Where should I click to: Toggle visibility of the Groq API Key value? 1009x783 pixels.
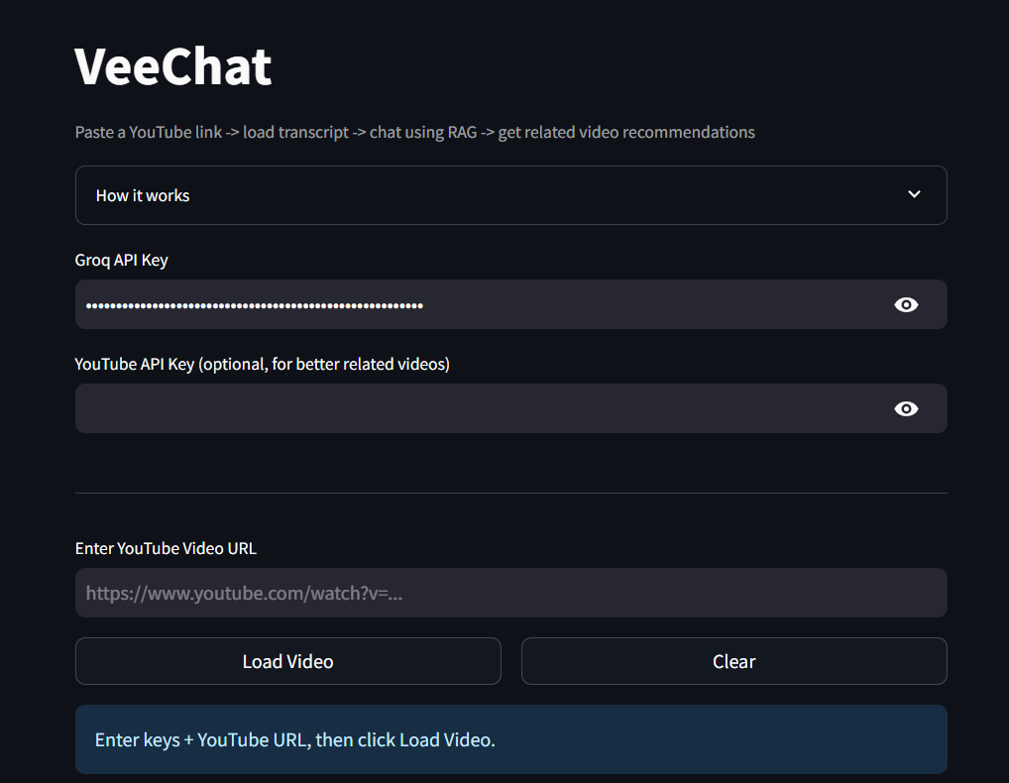[x=906, y=304]
